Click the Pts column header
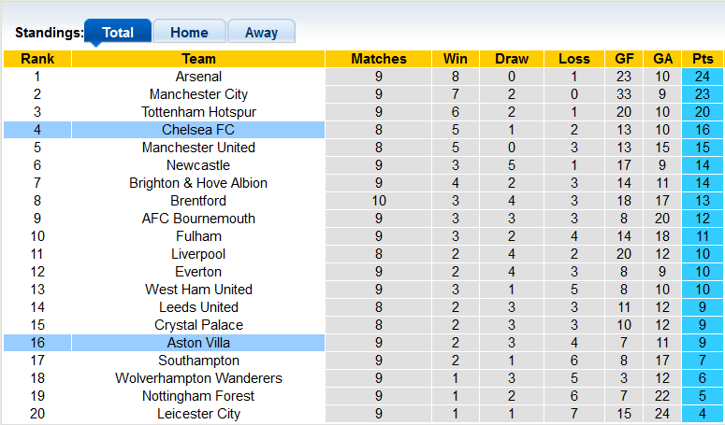Screen dimensions: 725x425 coord(703,59)
